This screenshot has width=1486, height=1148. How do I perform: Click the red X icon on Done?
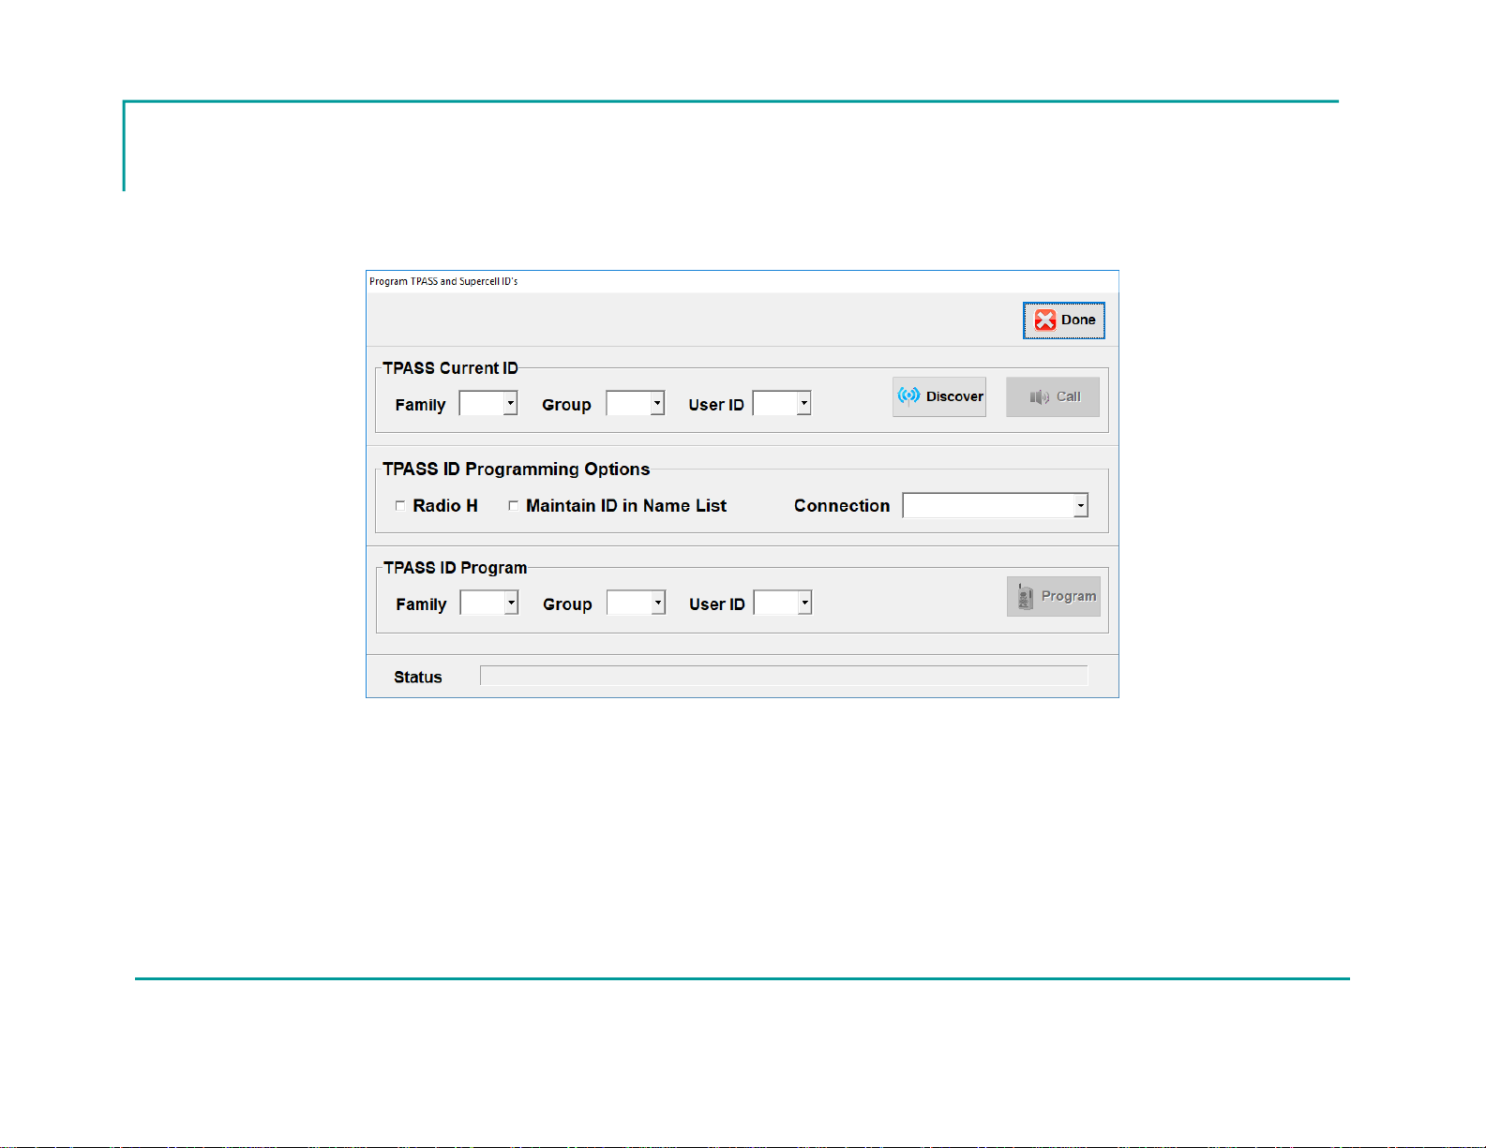click(1044, 321)
